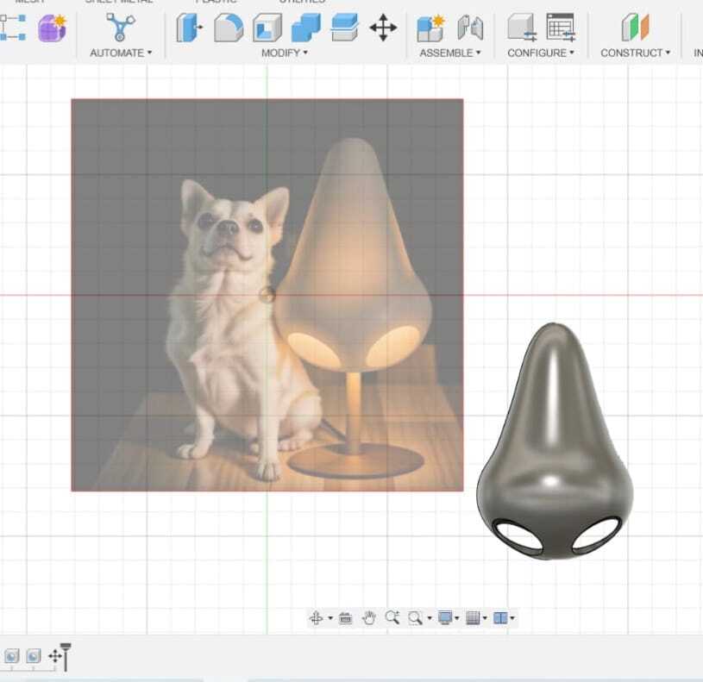This screenshot has width=703, height=682.
Task: Expand the CONFIGURE dropdown menu
Action: 541,53
